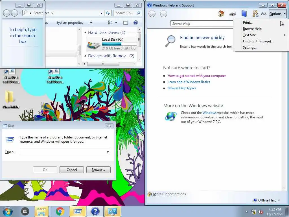Close the Run dialog
Image resolution: width=289 pixels, height=217 pixels.
point(109,126)
